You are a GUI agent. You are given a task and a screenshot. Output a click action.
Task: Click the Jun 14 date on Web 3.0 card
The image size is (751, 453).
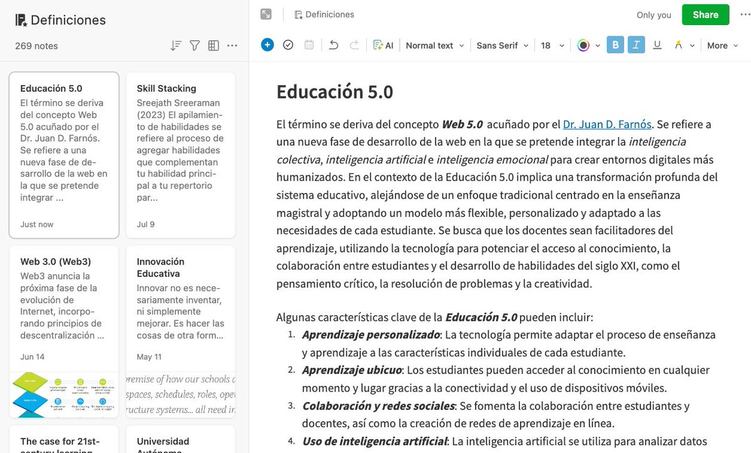32,357
